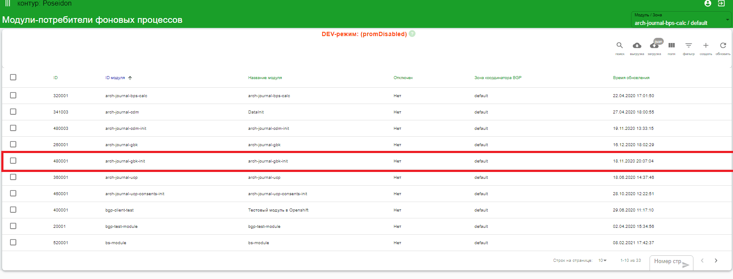Image resolution: width=733 pixels, height=279 pixels.
Task: Click the Название модуля column header
Action: (x=265, y=78)
